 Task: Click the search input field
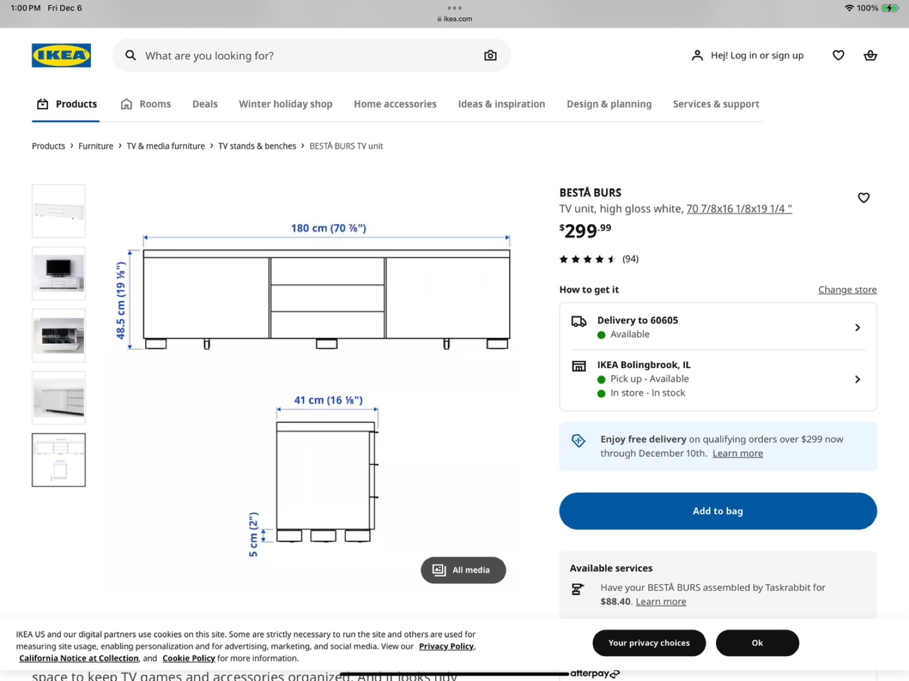coord(311,56)
